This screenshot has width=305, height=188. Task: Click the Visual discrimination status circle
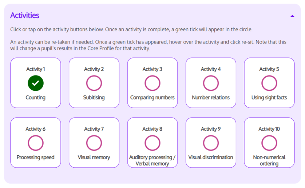pos(211,143)
